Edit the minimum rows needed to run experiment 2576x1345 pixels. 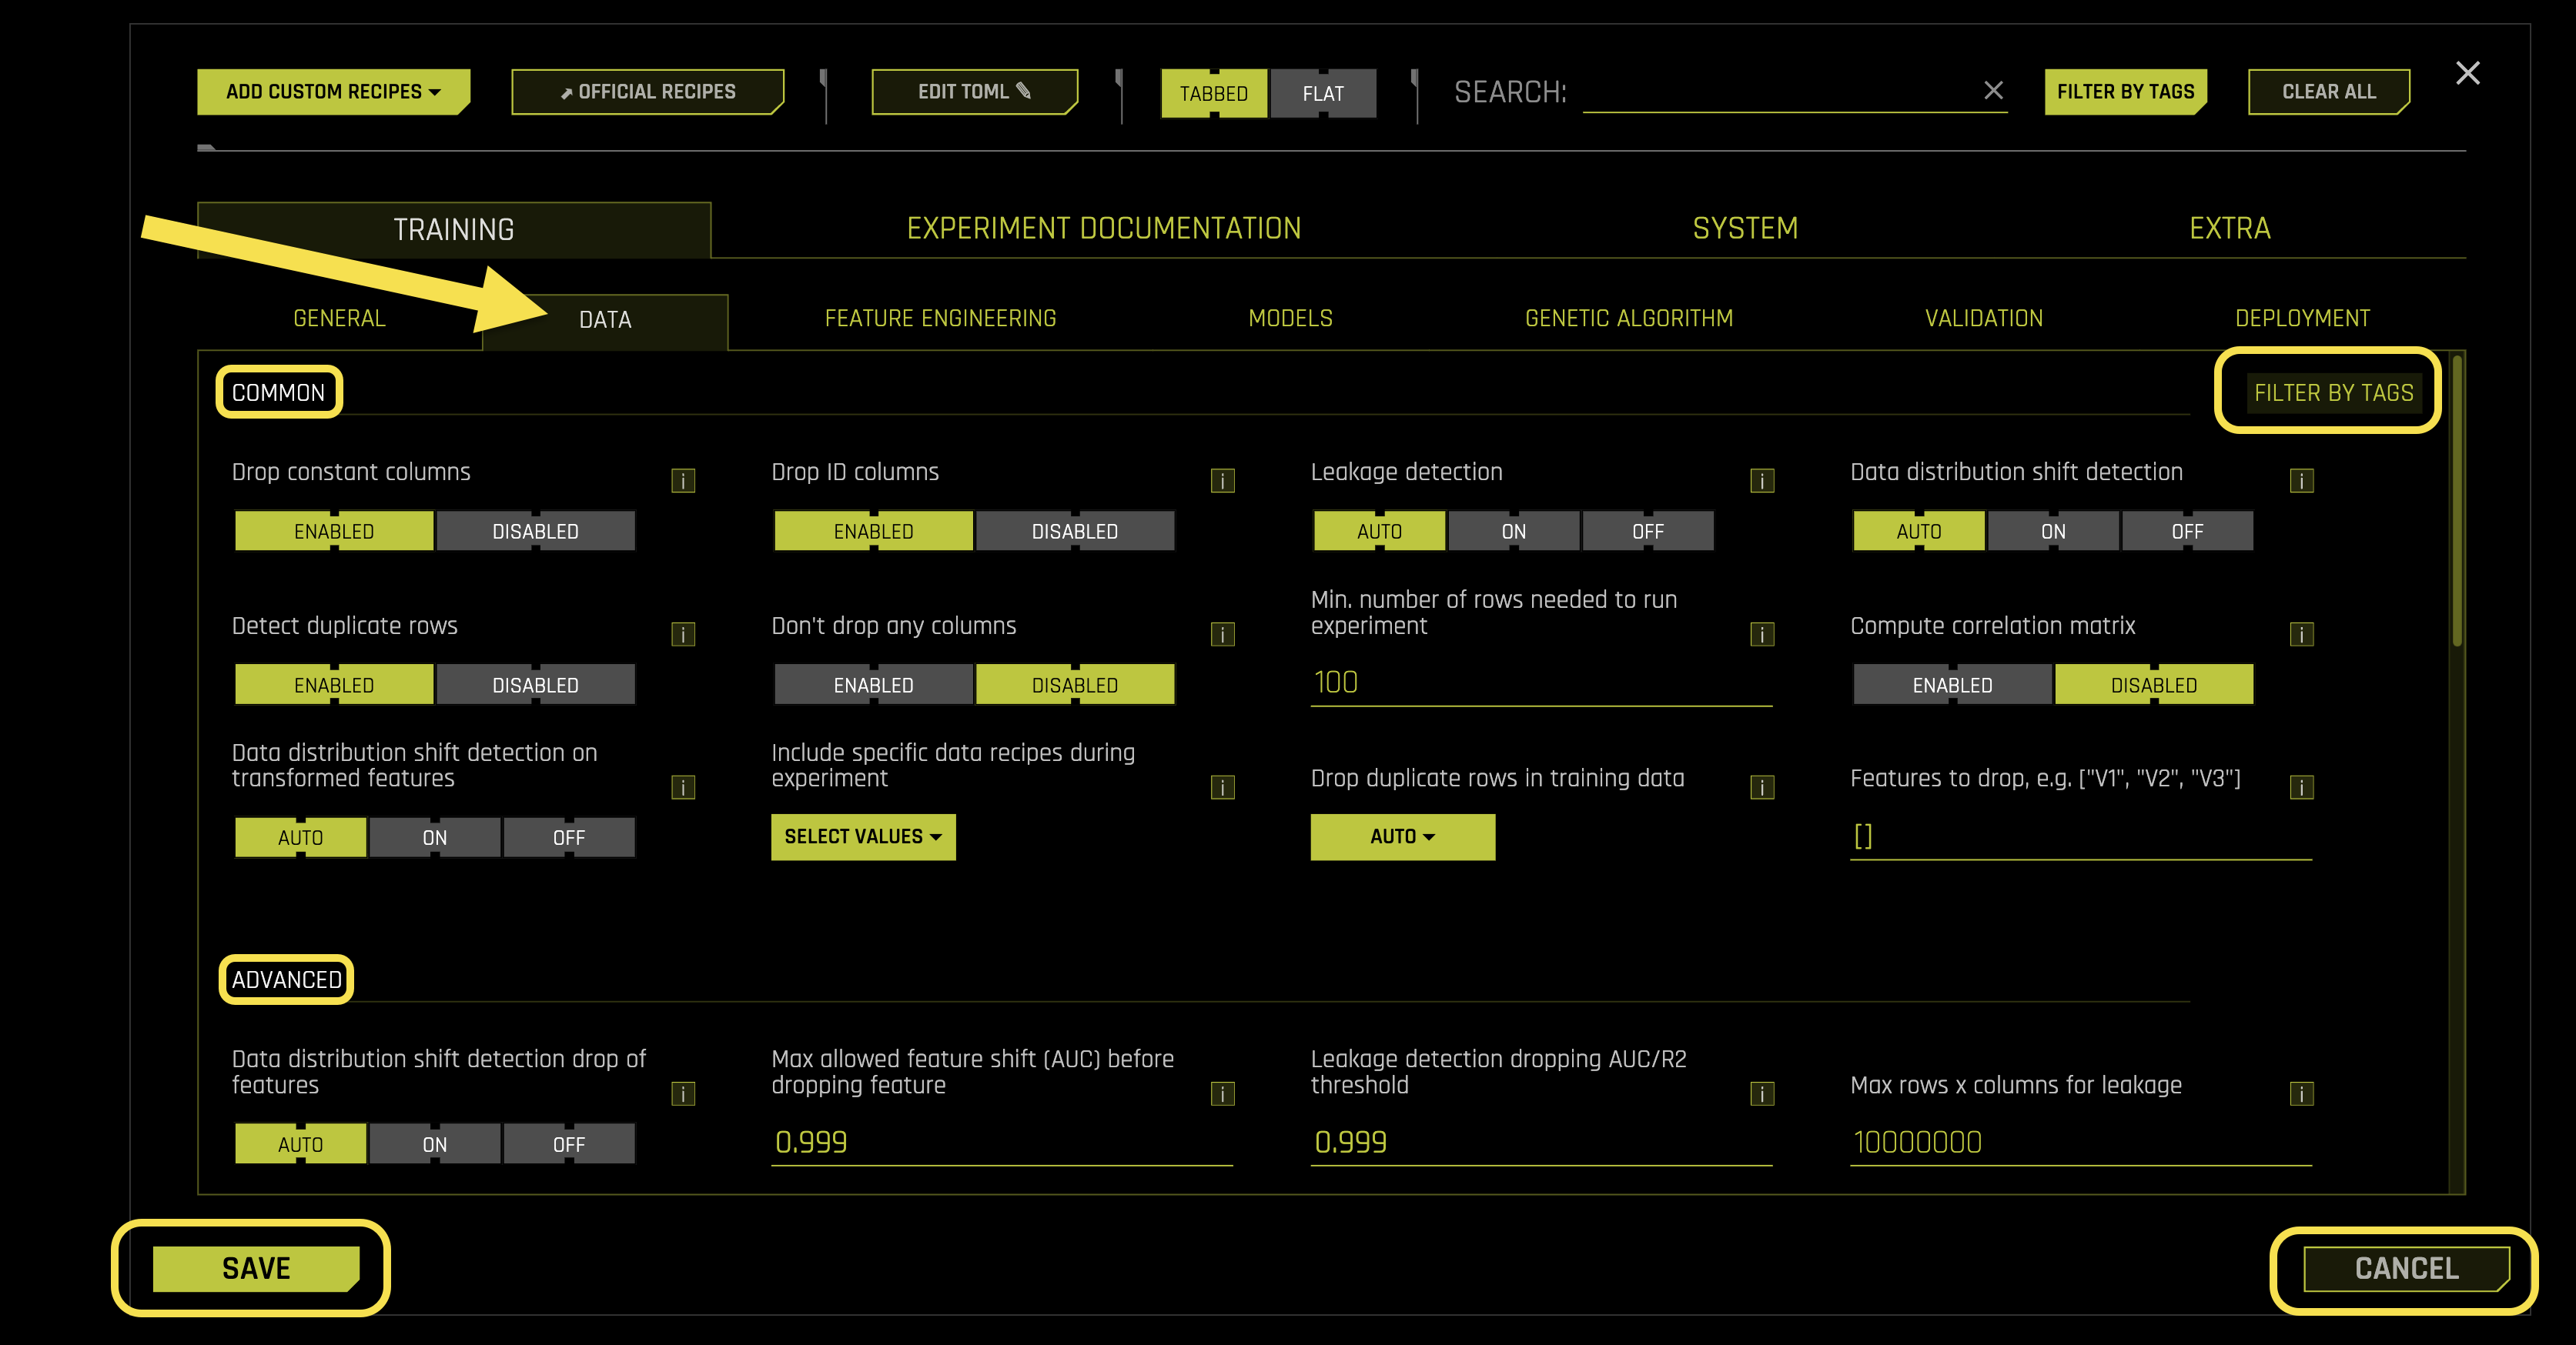point(1540,683)
